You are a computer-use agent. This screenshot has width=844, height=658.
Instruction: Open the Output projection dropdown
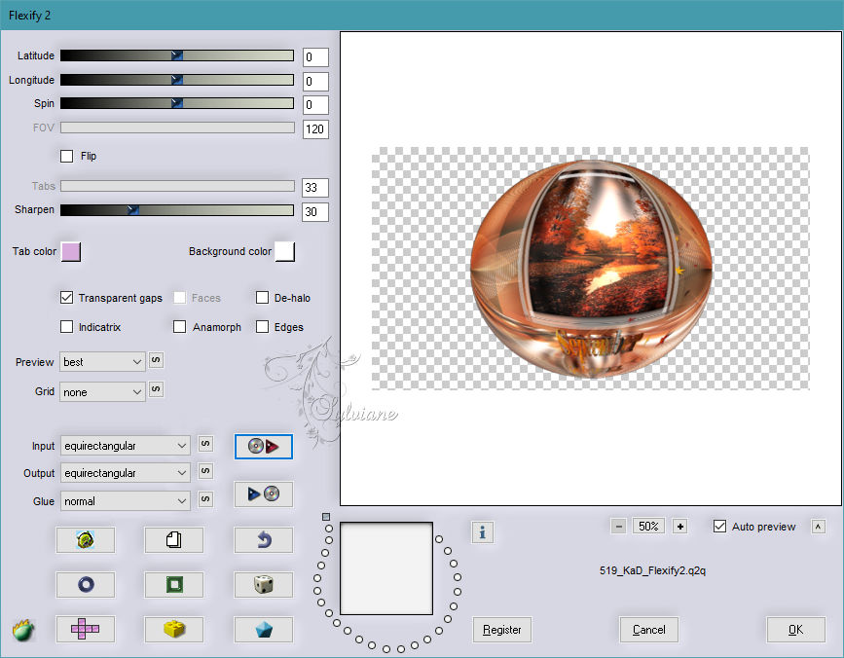click(125, 473)
